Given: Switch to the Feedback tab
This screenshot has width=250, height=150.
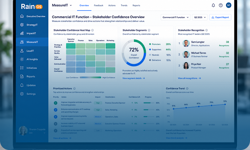Looking at the screenshot, I should 98,5.
